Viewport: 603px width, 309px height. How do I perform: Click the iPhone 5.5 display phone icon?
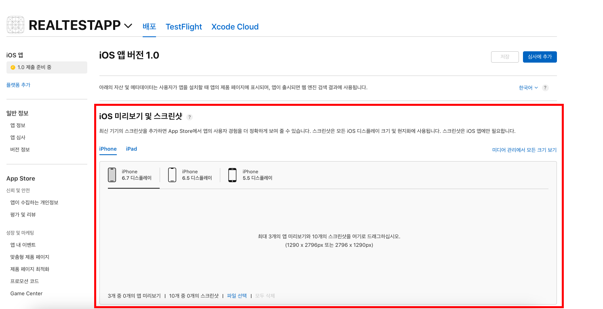(232, 175)
